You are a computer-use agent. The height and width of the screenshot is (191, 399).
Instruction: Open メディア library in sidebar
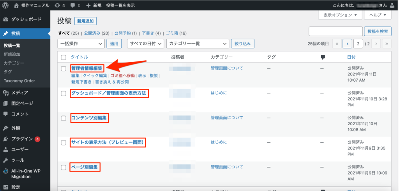click(x=19, y=93)
